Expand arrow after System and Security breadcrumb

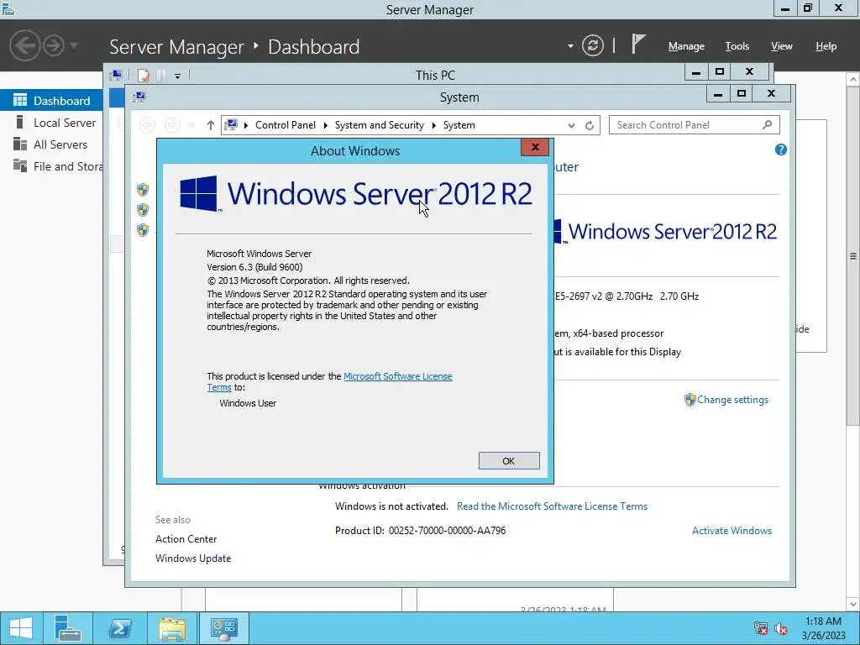tap(434, 126)
